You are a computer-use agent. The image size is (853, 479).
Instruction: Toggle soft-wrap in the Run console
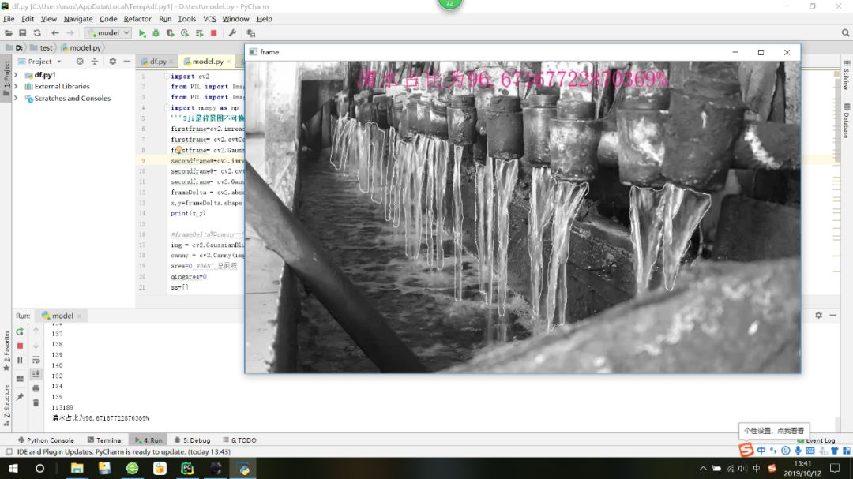click(x=36, y=360)
